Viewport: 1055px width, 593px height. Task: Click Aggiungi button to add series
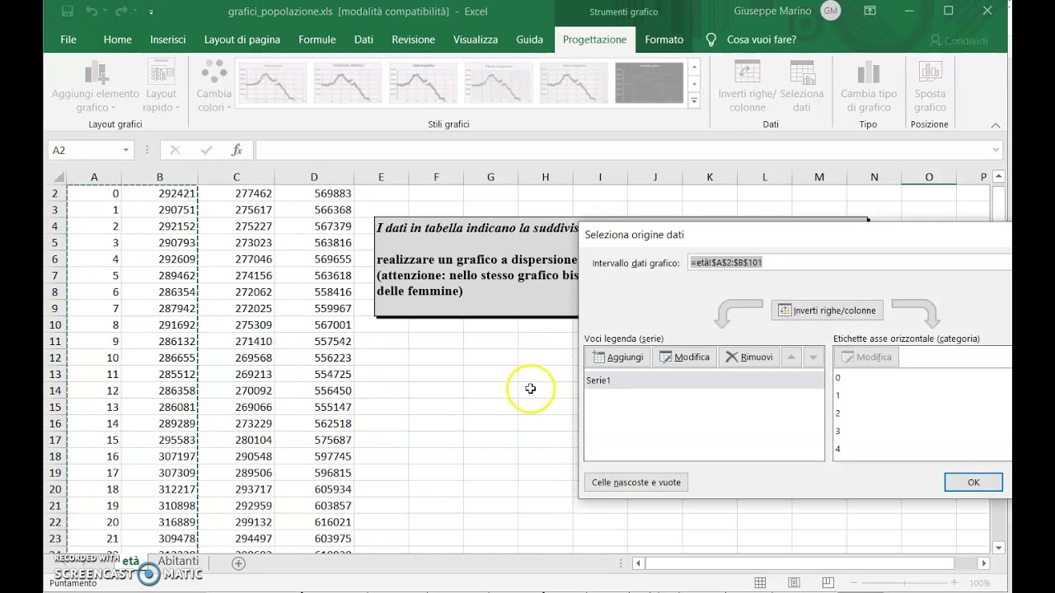pos(618,357)
